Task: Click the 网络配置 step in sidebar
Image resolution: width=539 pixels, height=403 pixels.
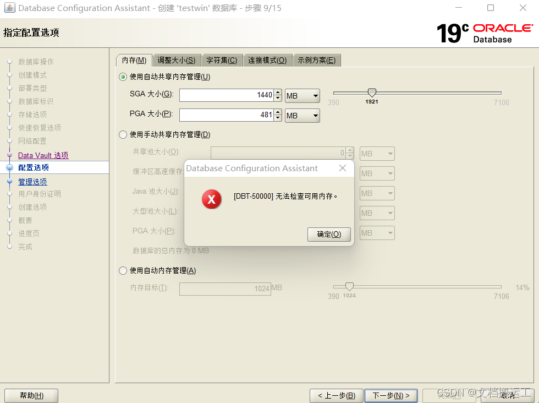Action: coord(32,141)
